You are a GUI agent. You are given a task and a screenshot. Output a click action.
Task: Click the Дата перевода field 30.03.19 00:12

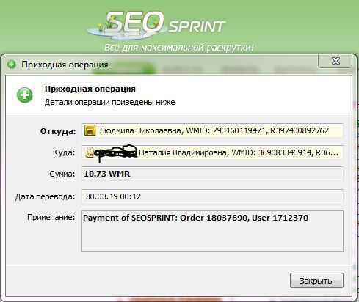tap(212, 196)
